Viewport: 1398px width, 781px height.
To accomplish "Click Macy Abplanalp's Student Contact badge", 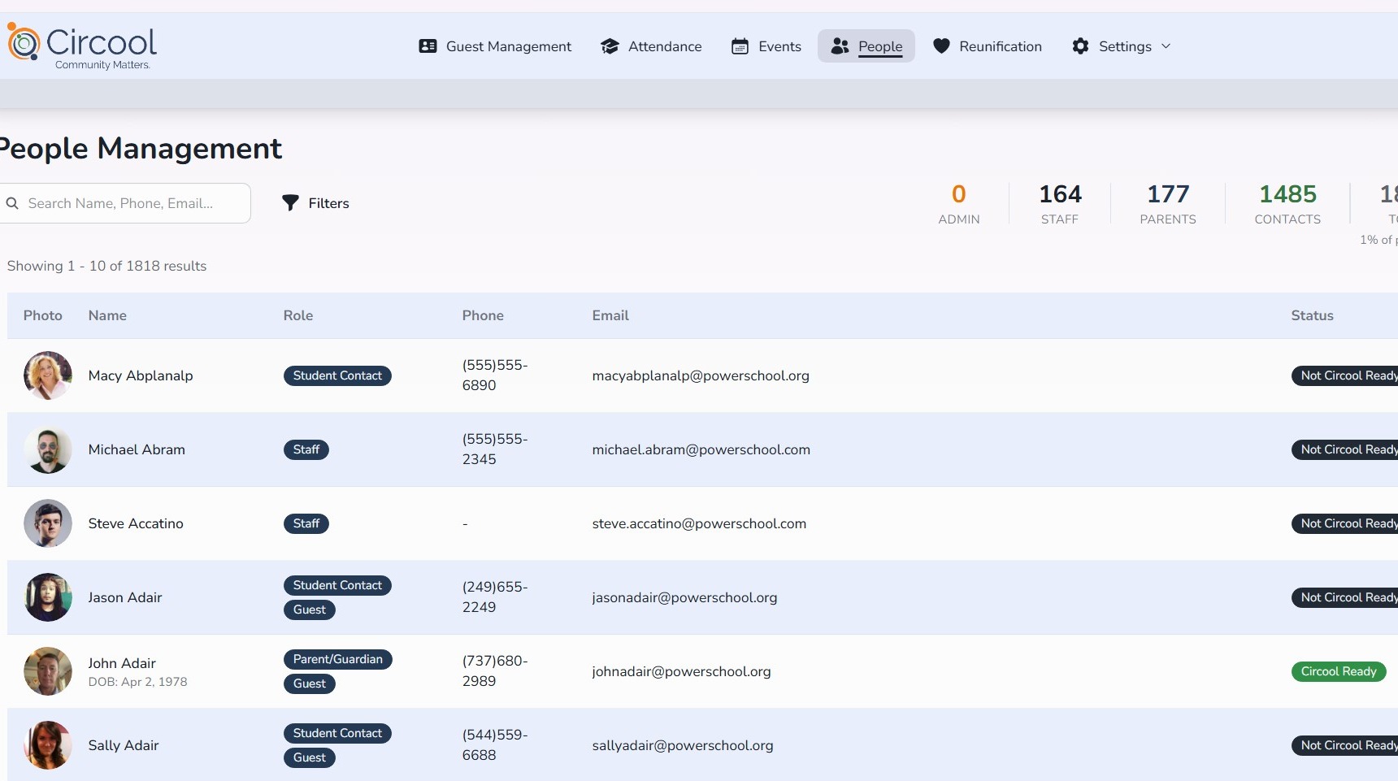I will tap(337, 375).
